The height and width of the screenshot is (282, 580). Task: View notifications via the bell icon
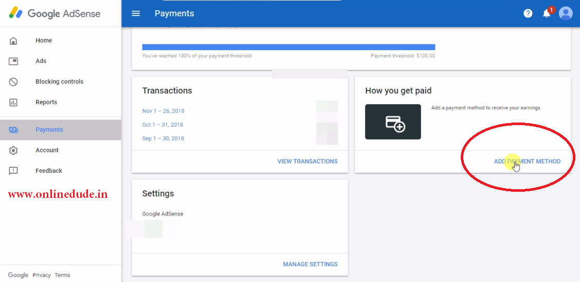547,14
